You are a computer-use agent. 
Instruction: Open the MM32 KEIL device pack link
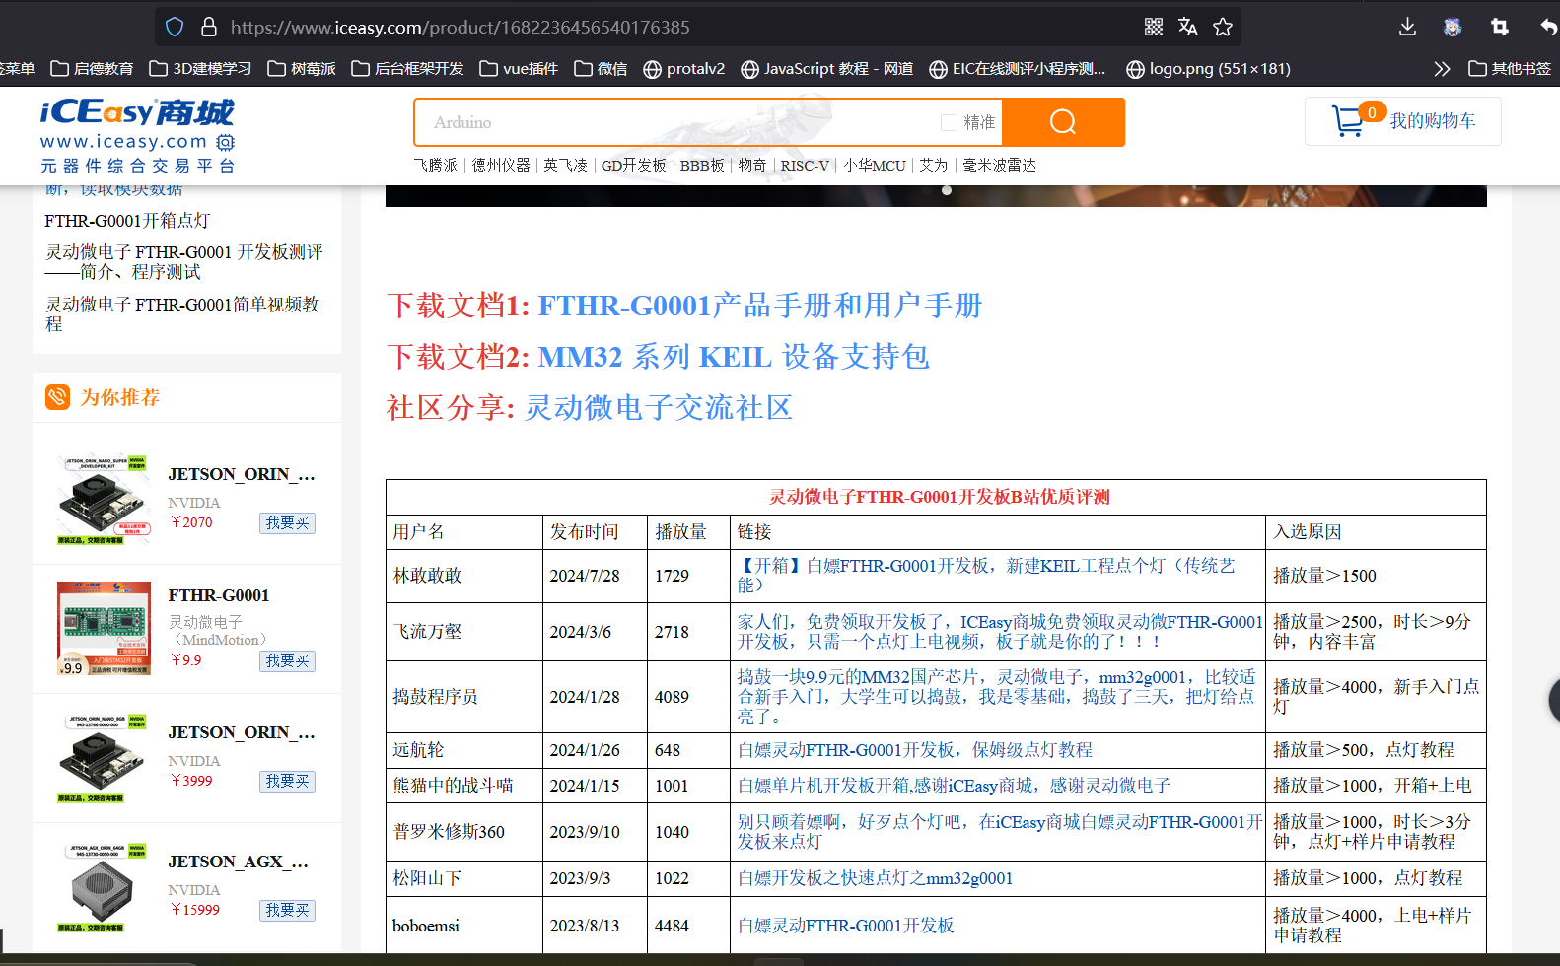(x=733, y=357)
